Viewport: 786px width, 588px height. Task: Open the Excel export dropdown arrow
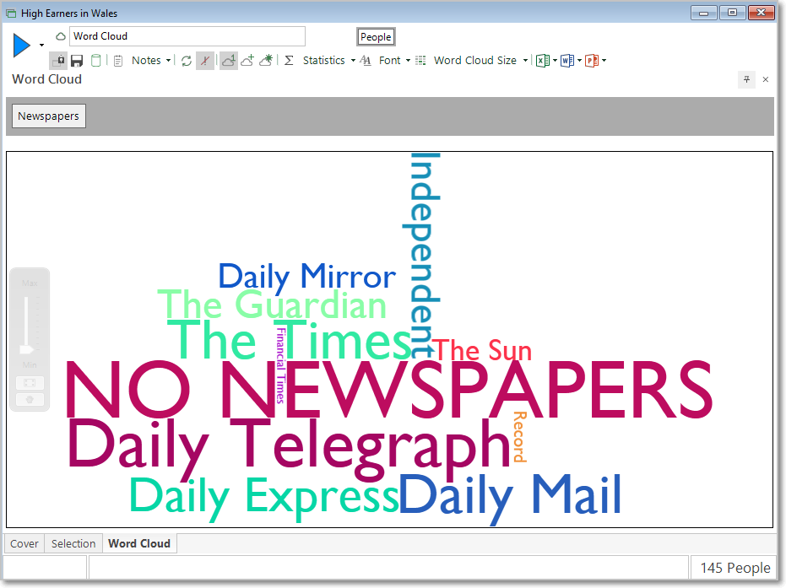[x=555, y=61]
